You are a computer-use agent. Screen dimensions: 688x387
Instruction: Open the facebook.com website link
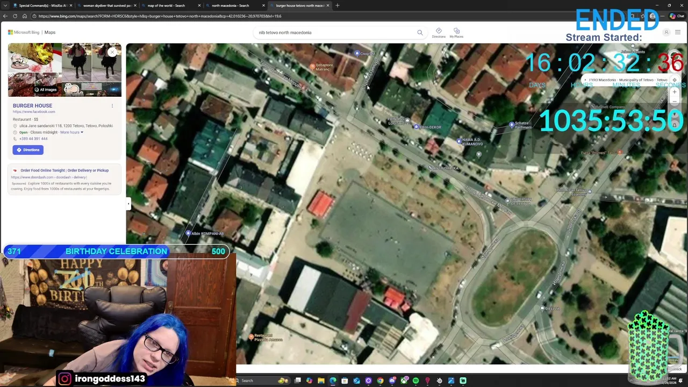click(34, 112)
